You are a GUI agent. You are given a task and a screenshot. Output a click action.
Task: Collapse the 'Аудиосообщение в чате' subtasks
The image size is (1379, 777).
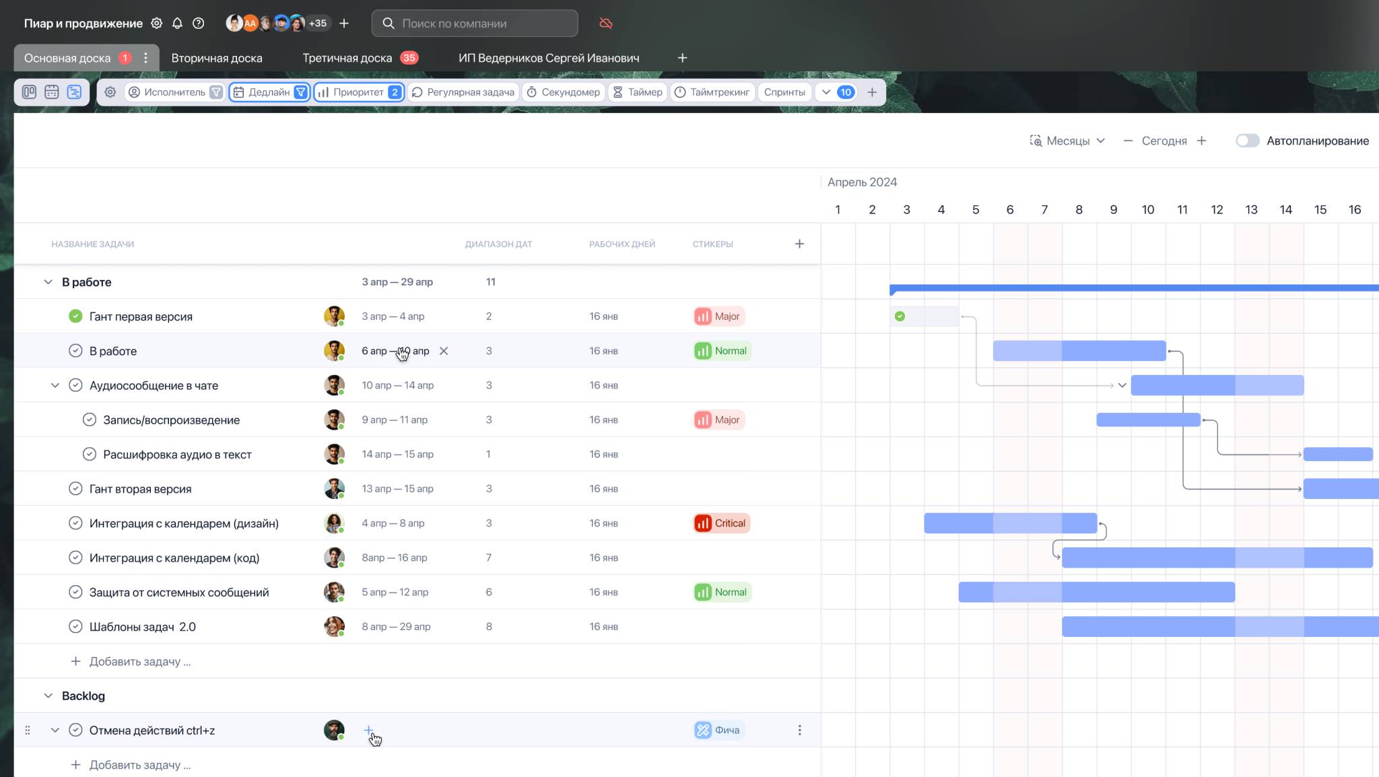pos(55,386)
